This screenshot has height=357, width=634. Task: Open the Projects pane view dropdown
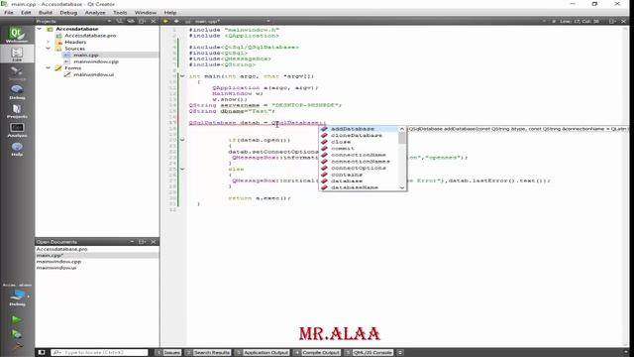[x=109, y=21]
